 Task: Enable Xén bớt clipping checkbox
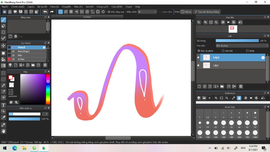223,51
